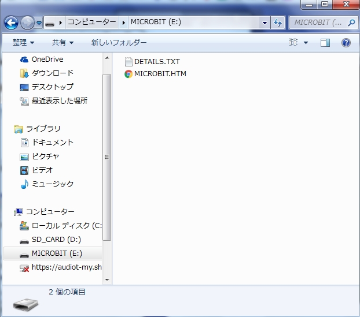This screenshot has width=360, height=317.
Task: Open the 整理 menu
Action: [x=23, y=42]
